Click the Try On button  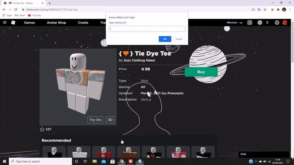pos(95,120)
